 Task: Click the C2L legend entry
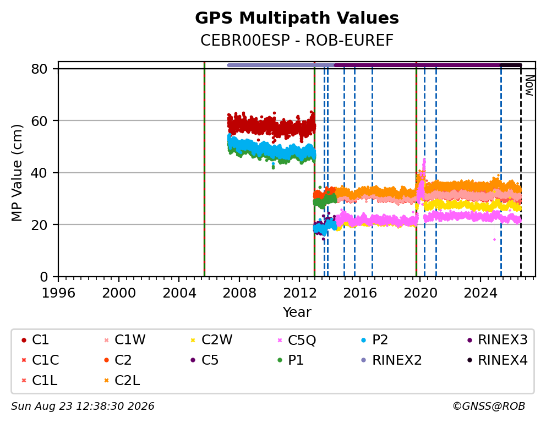(x=122, y=381)
